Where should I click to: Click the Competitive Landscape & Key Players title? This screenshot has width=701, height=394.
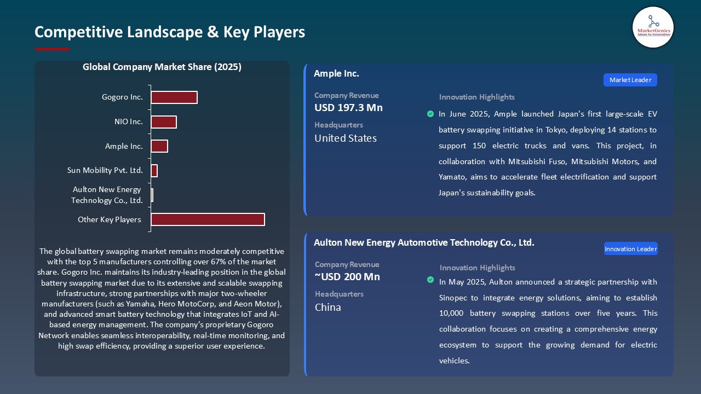(x=170, y=32)
